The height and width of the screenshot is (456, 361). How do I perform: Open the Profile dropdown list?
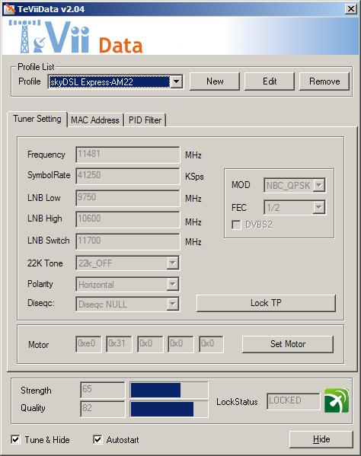click(x=176, y=81)
